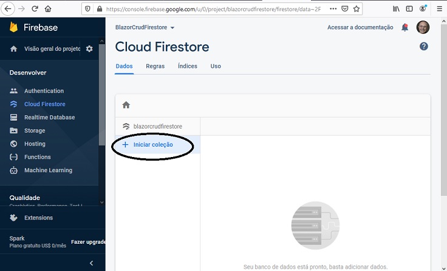Click the page vertical scrollbar thumb
Screen dimensions: 447x271
pyautogui.click(x=444, y=110)
